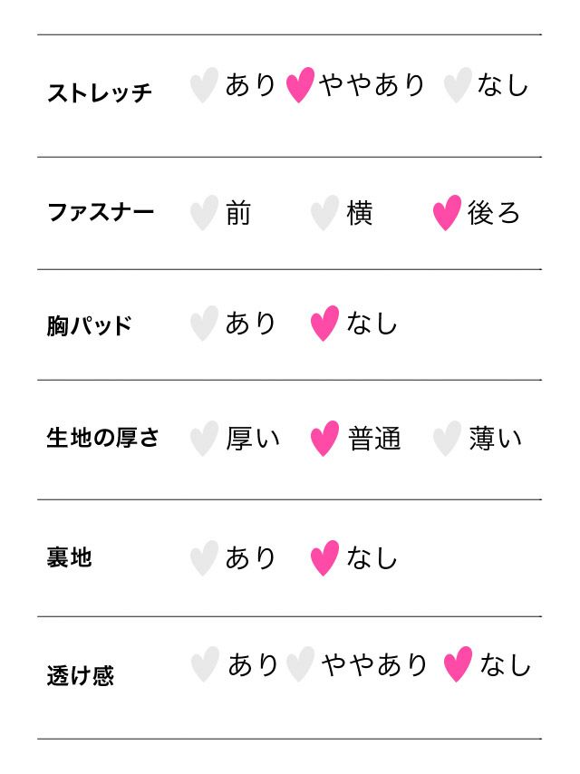The height and width of the screenshot is (774, 580).
Task: Mark the gray heart for 透け感 あり
Action: [206, 665]
